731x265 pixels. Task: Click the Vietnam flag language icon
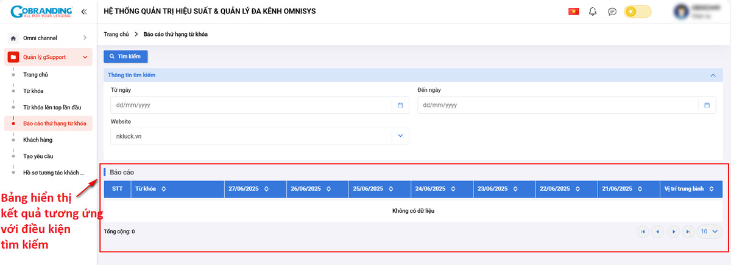pos(573,12)
